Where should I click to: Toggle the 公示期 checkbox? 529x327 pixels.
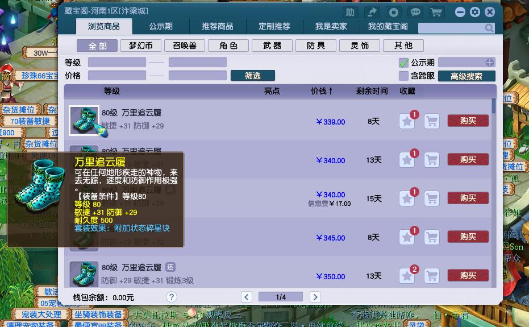(403, 63)
